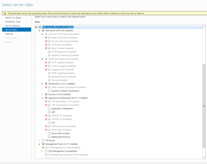Go to the Server Selection step
The height and width of the screenshot is (164, 207).
coord(13,26)
